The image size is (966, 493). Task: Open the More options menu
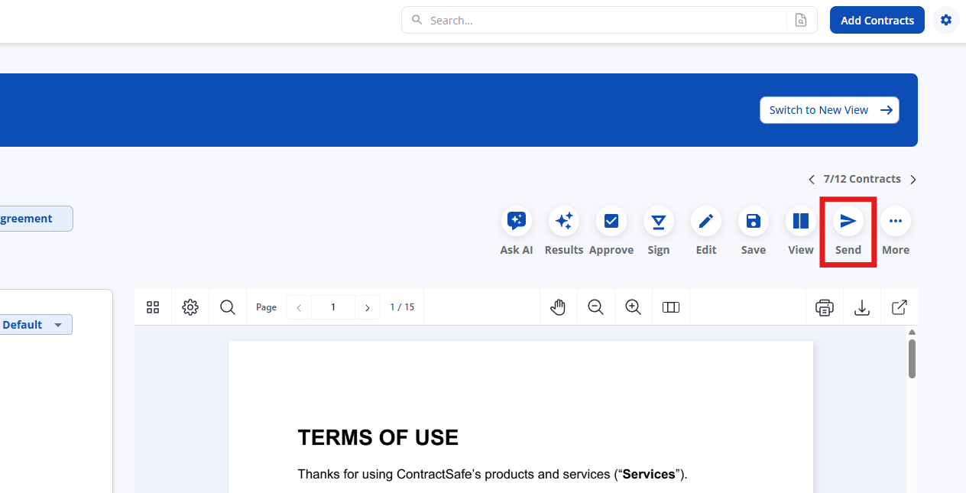click(896, 221)
